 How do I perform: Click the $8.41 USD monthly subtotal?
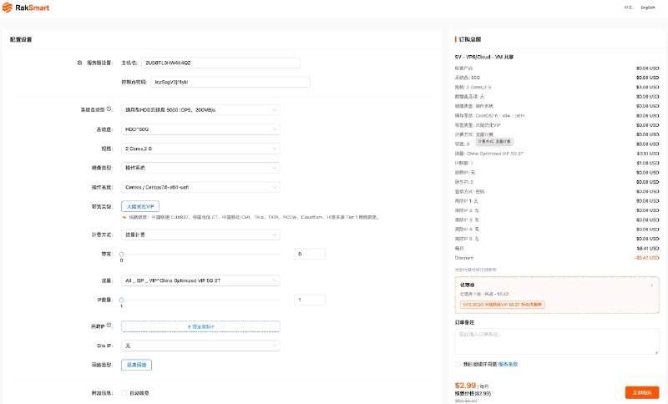(648, 248)
